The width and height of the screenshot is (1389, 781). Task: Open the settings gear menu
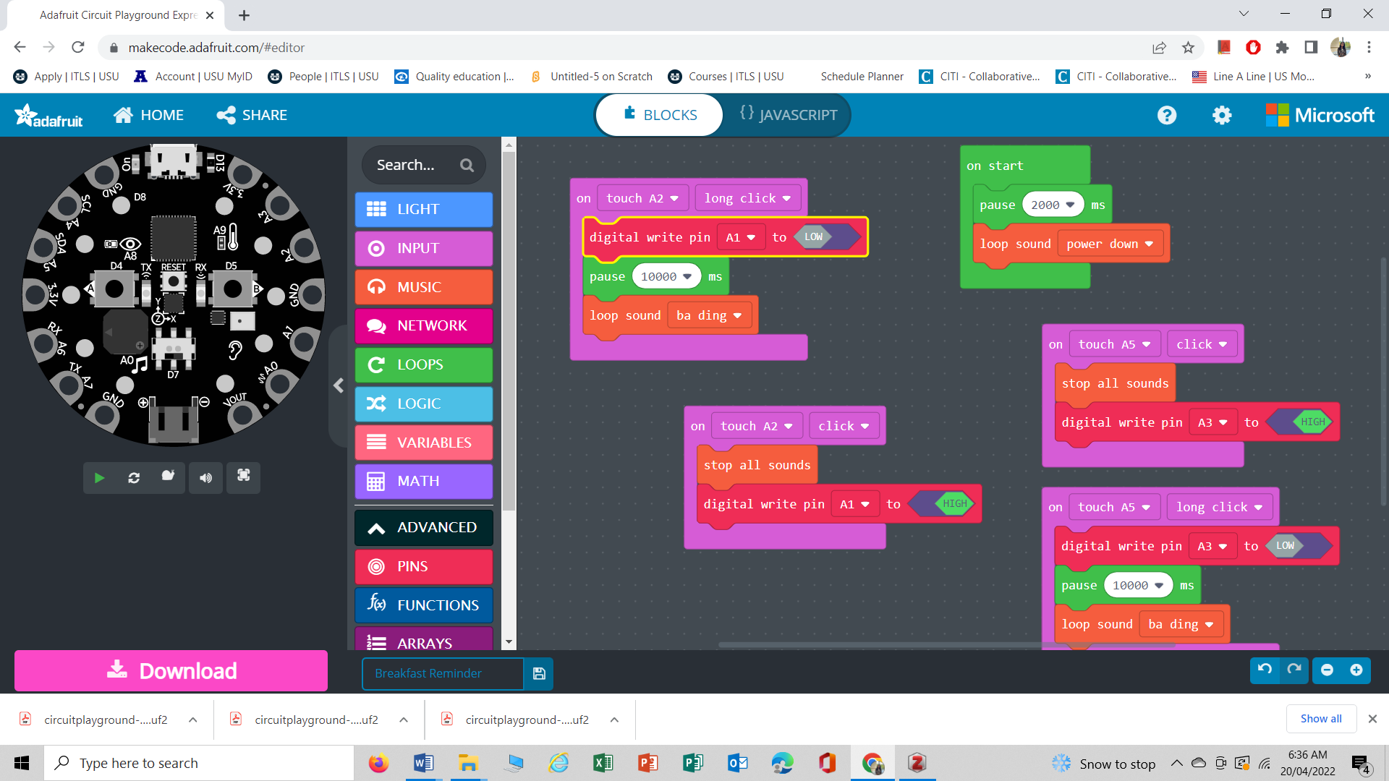point(1222,115)
